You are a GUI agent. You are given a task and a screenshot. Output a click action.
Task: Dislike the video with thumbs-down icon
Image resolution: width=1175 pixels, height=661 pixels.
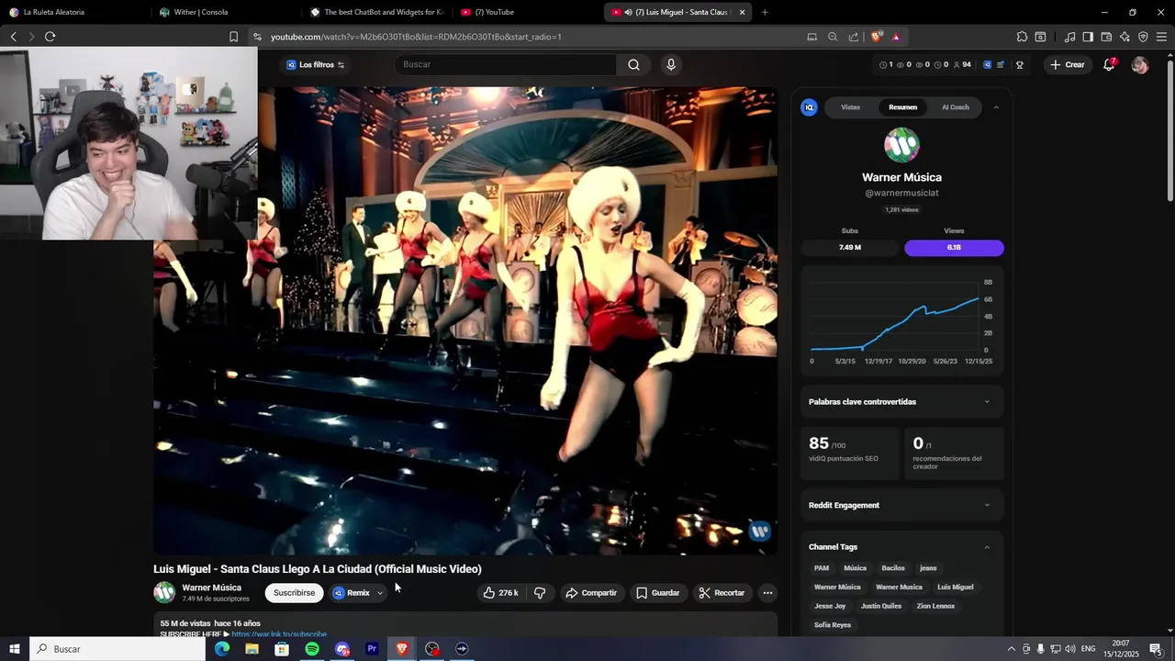[x=540, y=593]
